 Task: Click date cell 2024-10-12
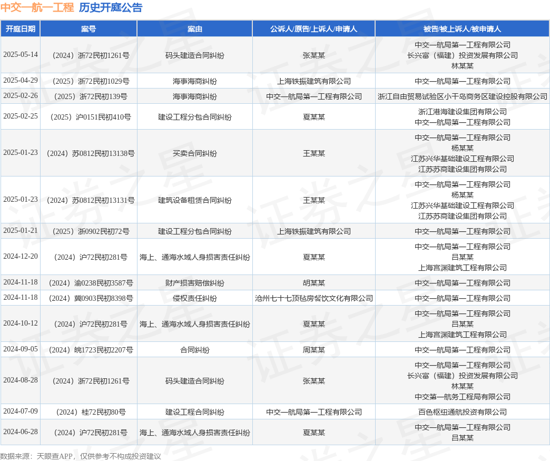pyautogui.click(x=21, y=323)
